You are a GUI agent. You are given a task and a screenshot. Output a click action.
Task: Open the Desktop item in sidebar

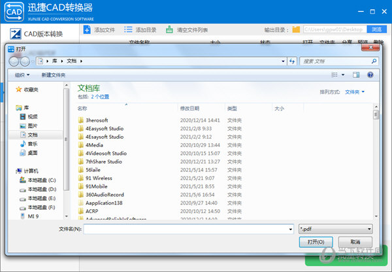point(29,153)
